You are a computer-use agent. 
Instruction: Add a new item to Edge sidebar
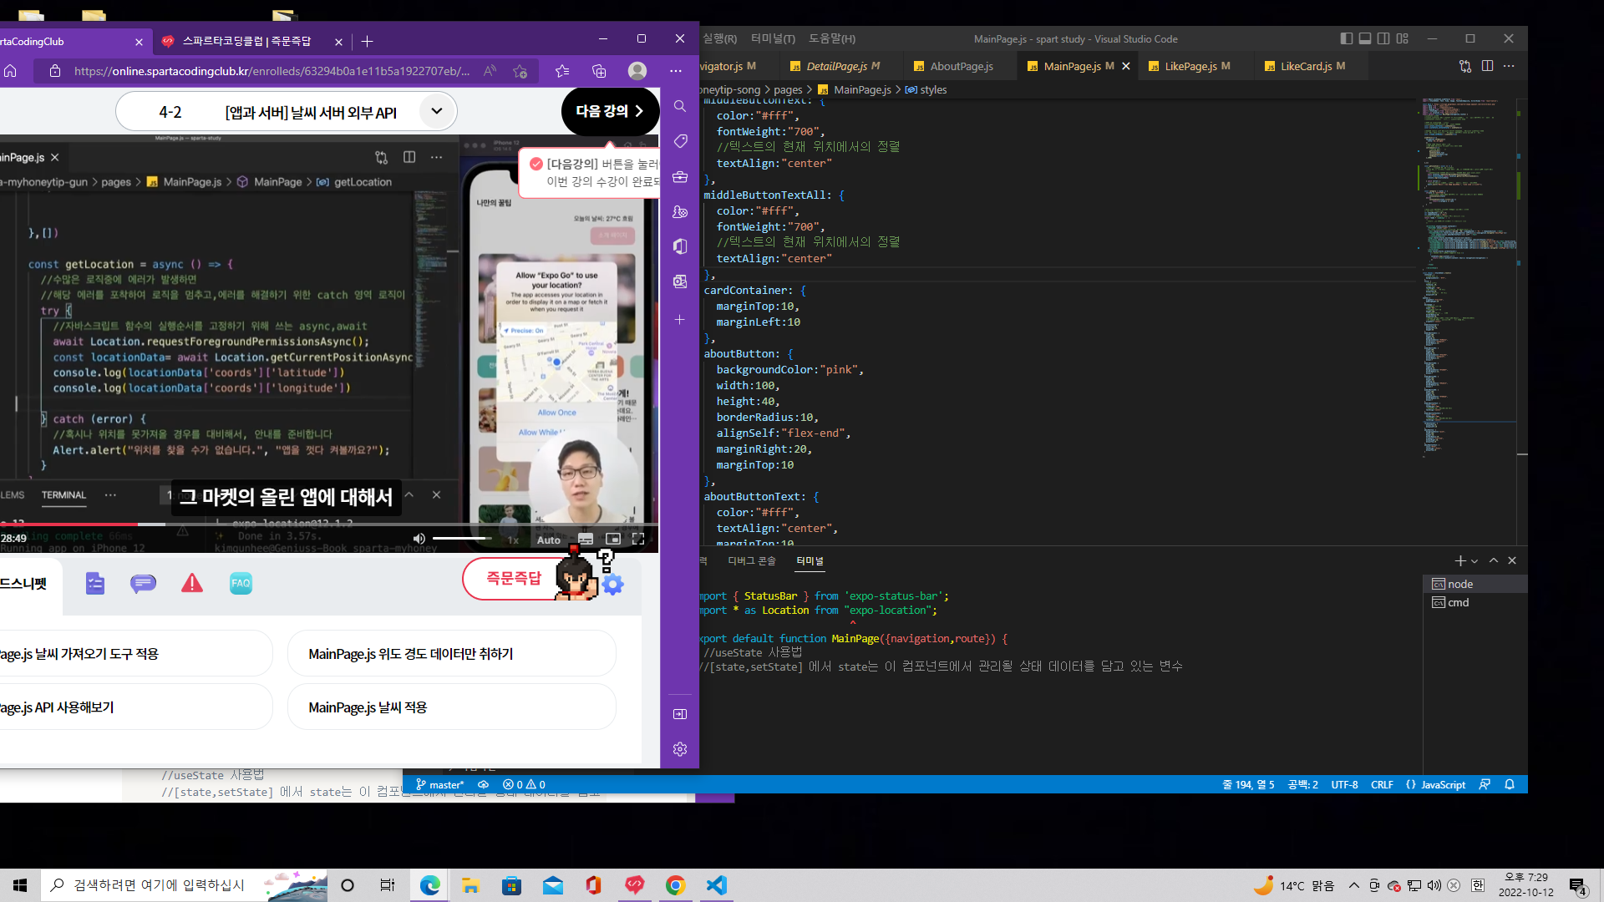point(680,320)
